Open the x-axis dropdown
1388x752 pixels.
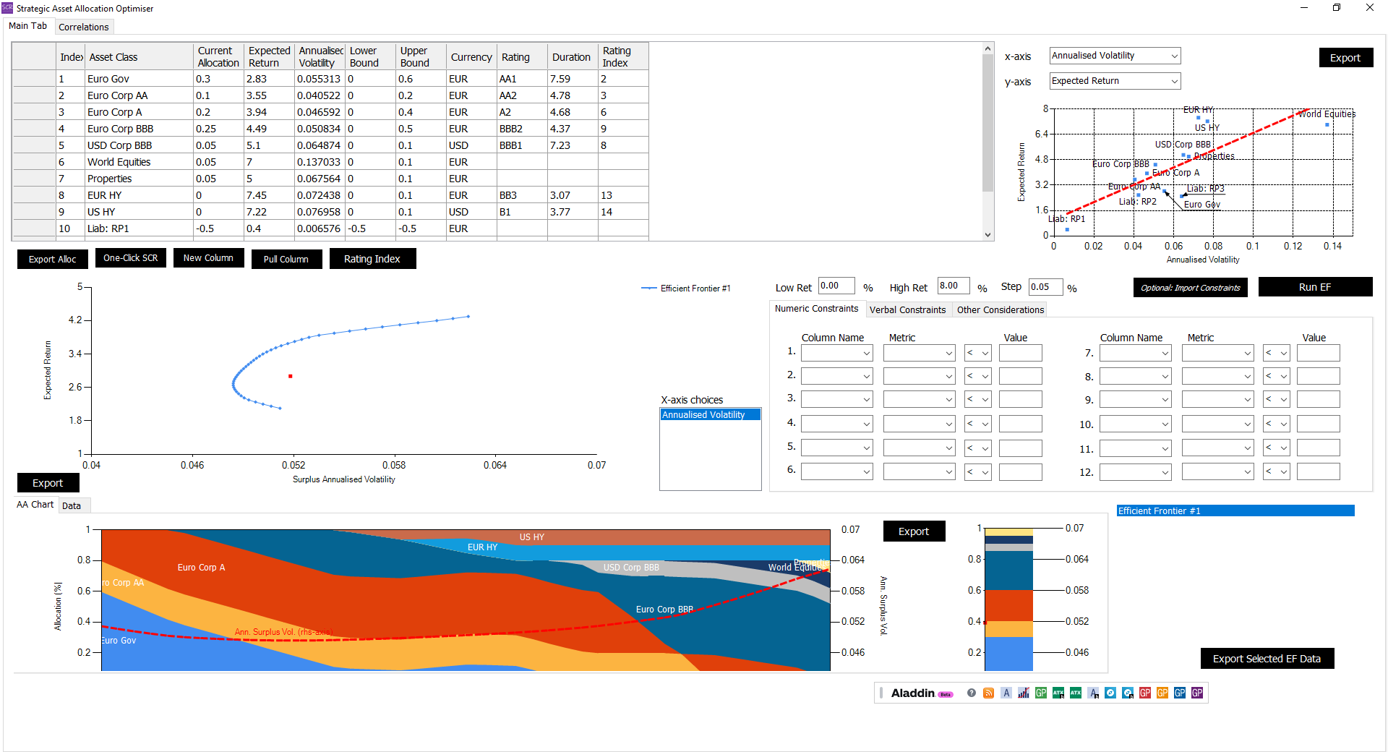point(1114,55)
